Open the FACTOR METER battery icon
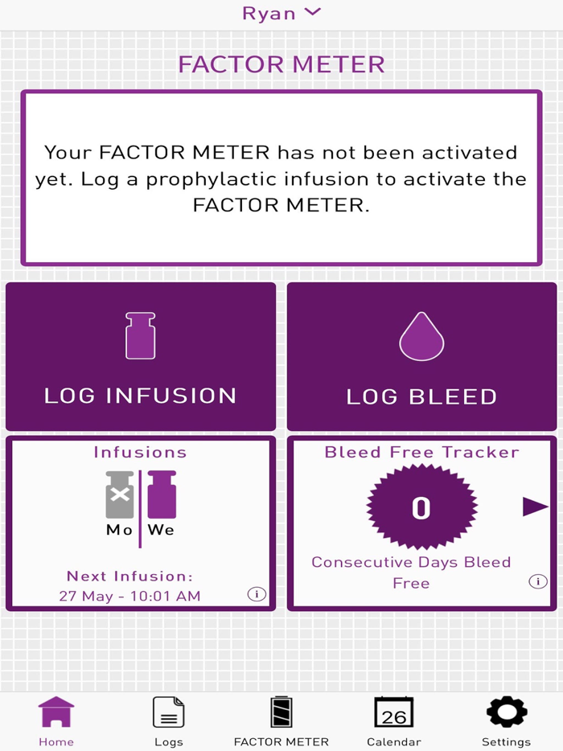The image size is (563, 751). 281,711
